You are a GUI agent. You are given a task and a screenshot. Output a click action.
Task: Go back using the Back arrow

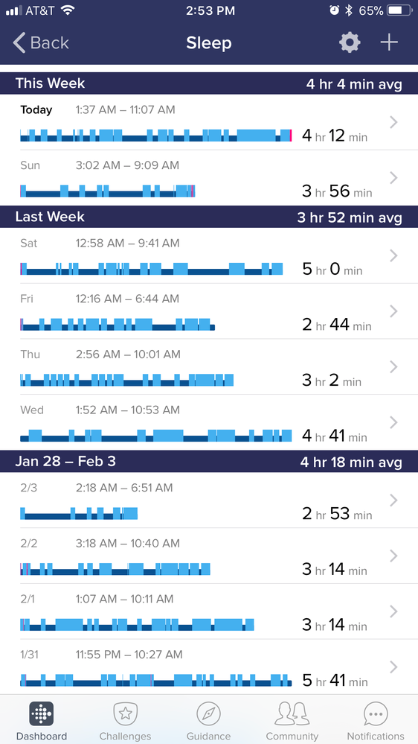point(41,42)
